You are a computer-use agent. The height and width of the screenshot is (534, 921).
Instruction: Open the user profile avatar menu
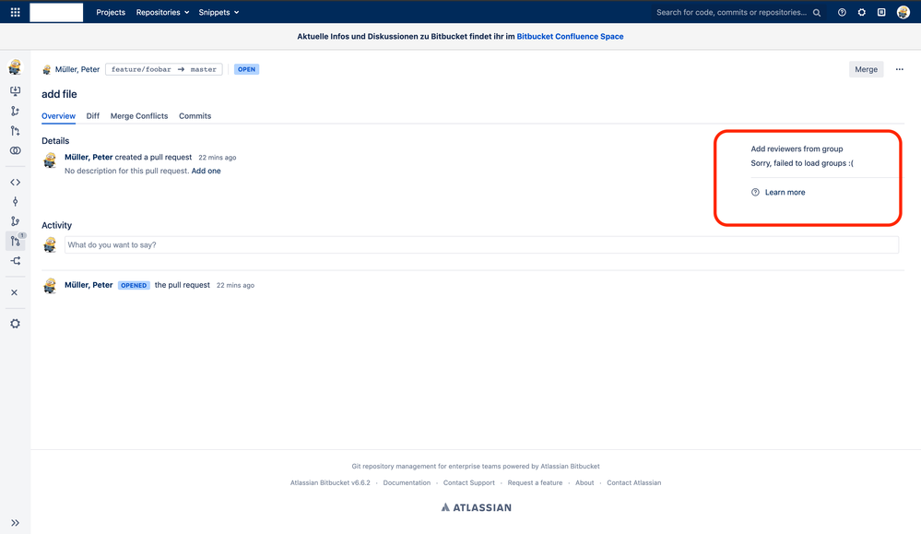click(x=903, y=12)
